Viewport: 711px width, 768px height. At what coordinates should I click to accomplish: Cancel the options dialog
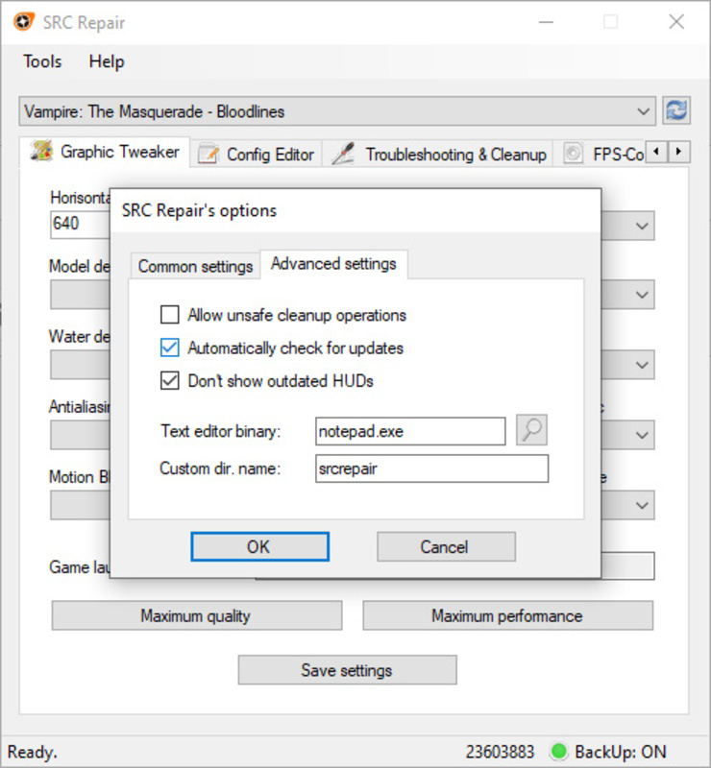446,546
